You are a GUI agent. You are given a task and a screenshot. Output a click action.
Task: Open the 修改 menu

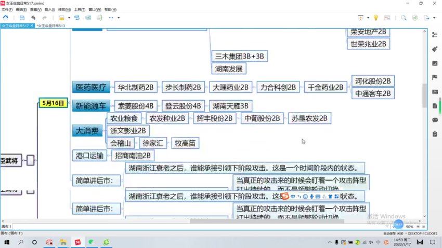(x=64, y=9)
